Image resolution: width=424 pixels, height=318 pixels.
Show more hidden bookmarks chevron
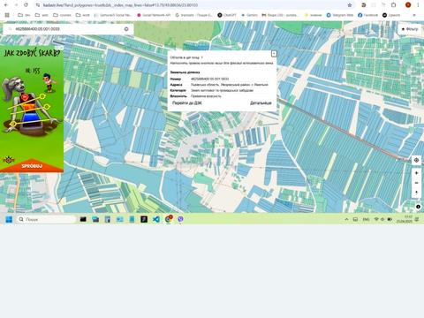(414, 15)
